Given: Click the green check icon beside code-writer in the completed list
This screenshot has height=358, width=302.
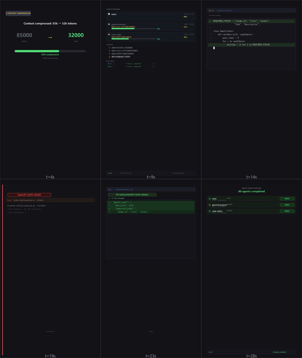Looking at the screenshot, I should click(x=210, y=211).
